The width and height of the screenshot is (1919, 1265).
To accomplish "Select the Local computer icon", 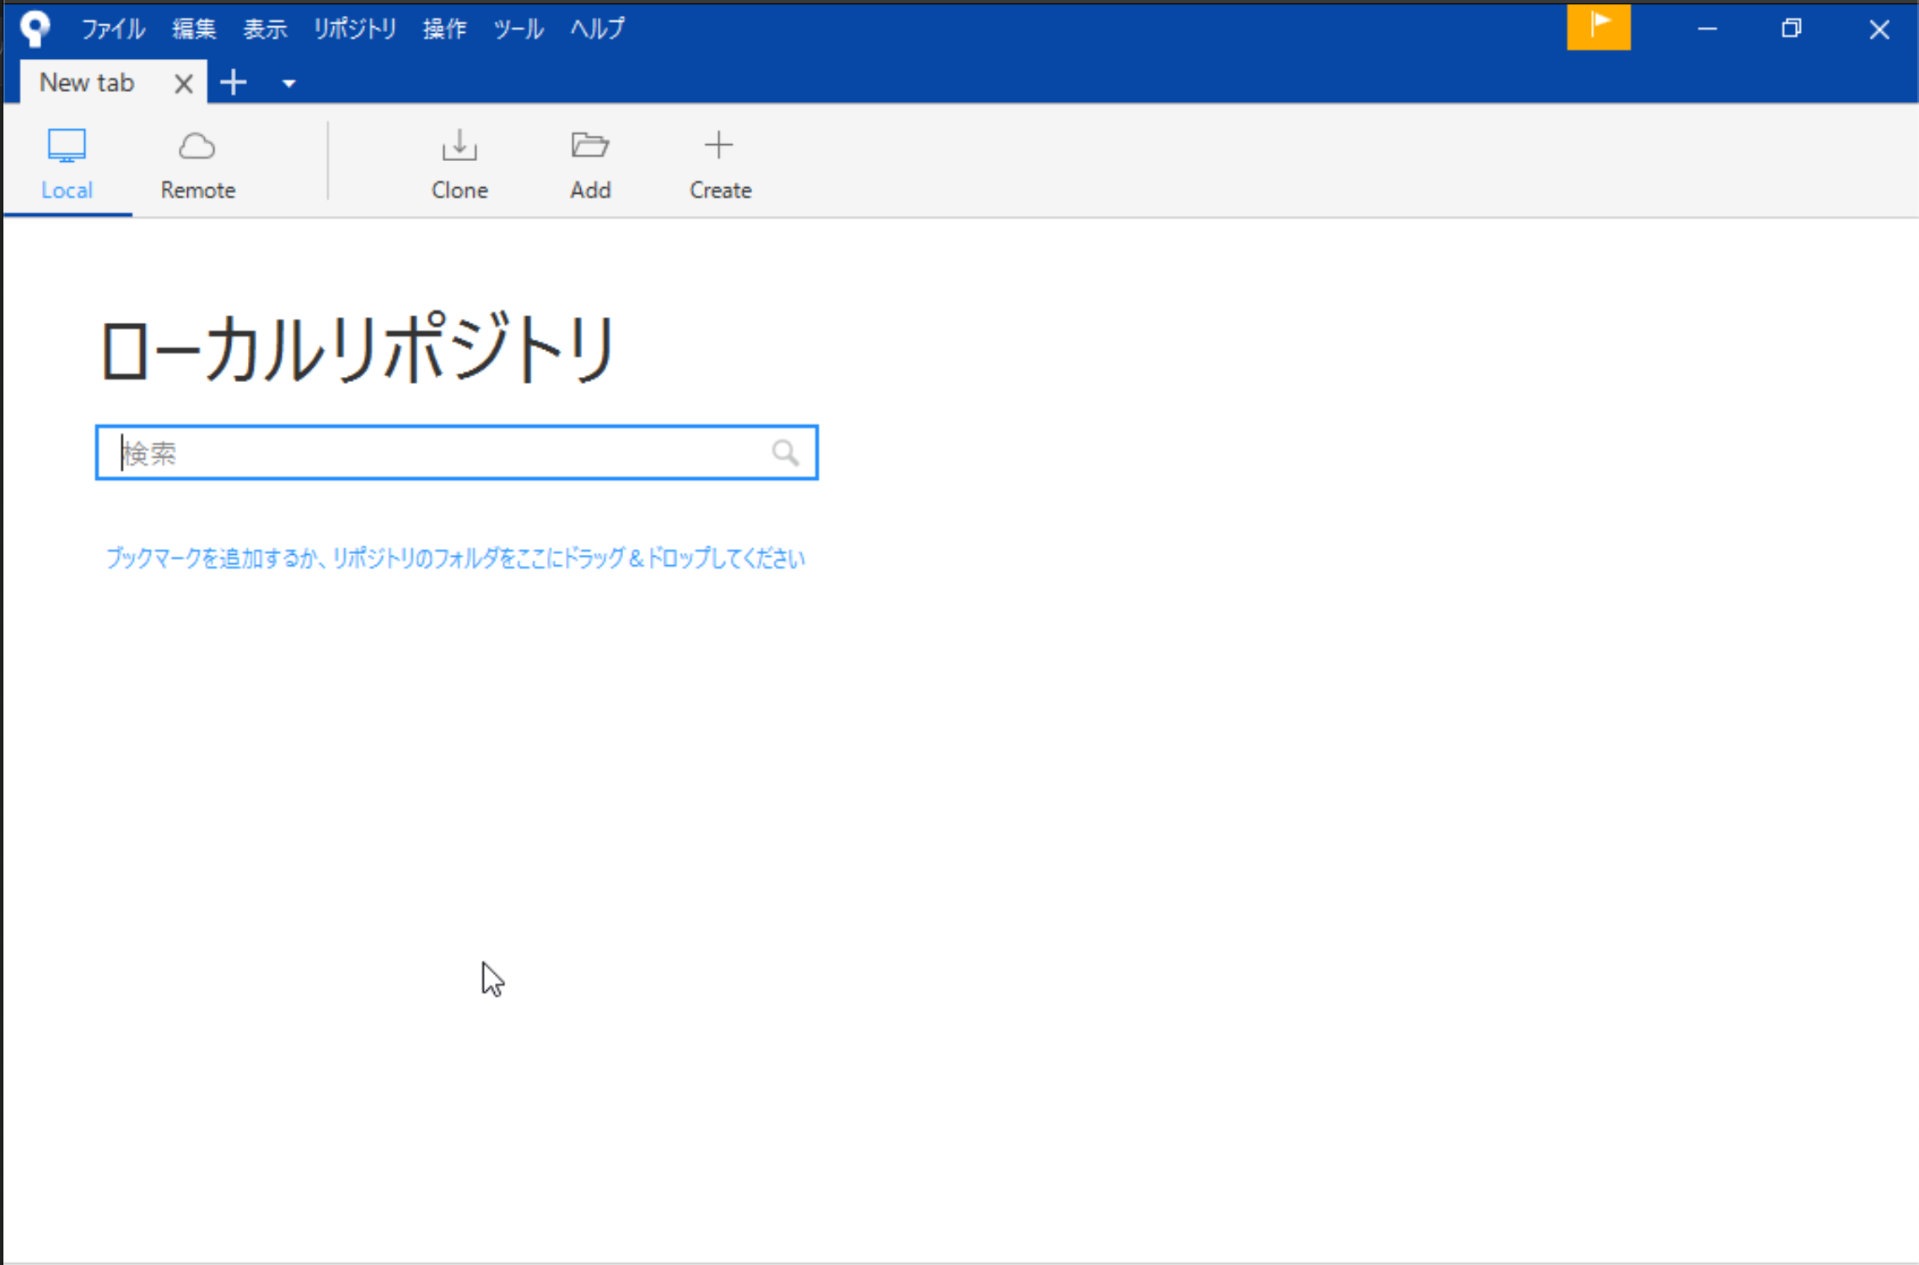I will [x=66, y=145].
